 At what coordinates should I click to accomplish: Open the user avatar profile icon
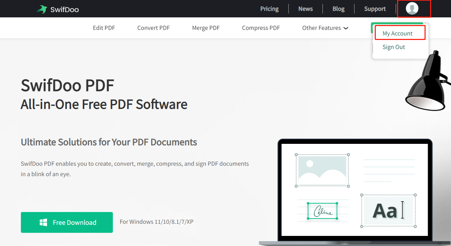pos(412,9)
